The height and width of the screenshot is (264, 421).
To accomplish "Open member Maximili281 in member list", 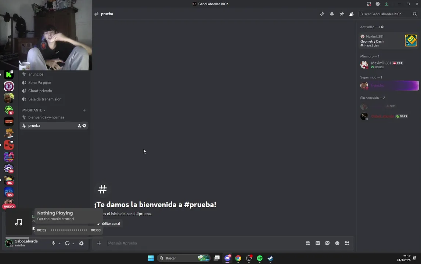I will coord(389,65).
